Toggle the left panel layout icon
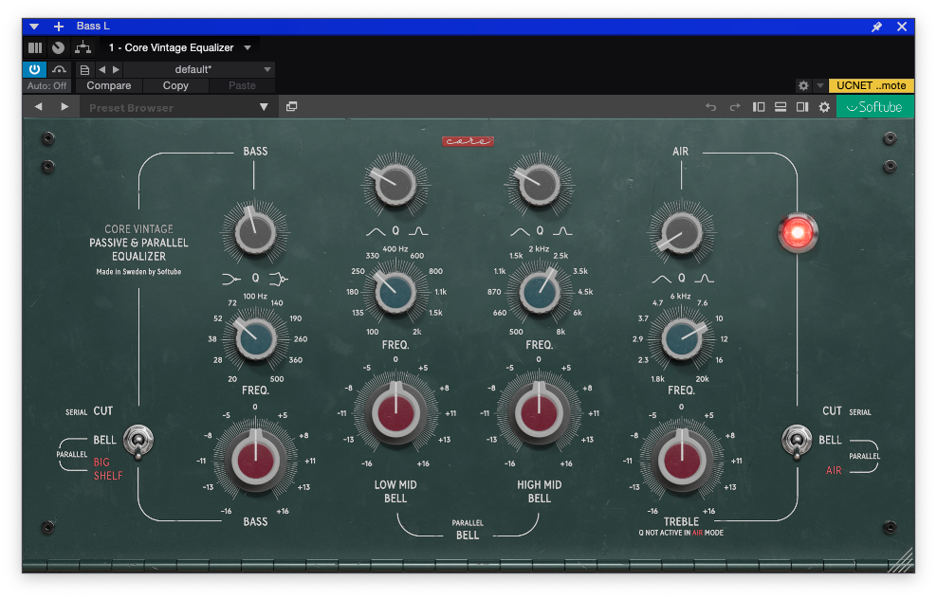This screenshot has height=599, width=937. click(759, 107)
